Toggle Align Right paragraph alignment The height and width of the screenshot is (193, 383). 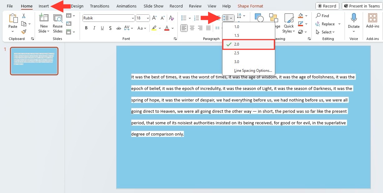click(200, 28)
